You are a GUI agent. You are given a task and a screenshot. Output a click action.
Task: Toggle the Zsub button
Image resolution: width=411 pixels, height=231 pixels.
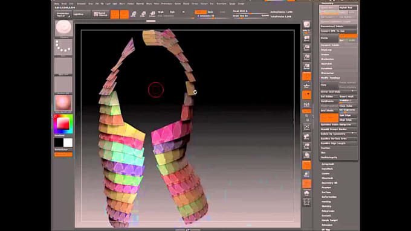(210, 12)
